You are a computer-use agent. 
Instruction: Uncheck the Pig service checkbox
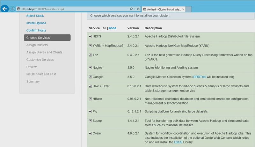point(90,111)
